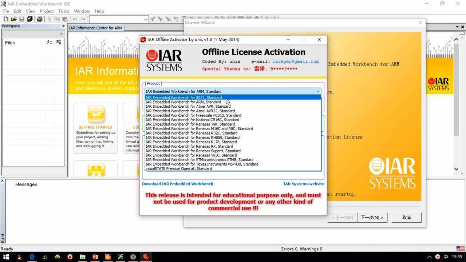Click Download IAR Embedded Workbench link
The width and height of the screenshot is (466, 262).
177,184
